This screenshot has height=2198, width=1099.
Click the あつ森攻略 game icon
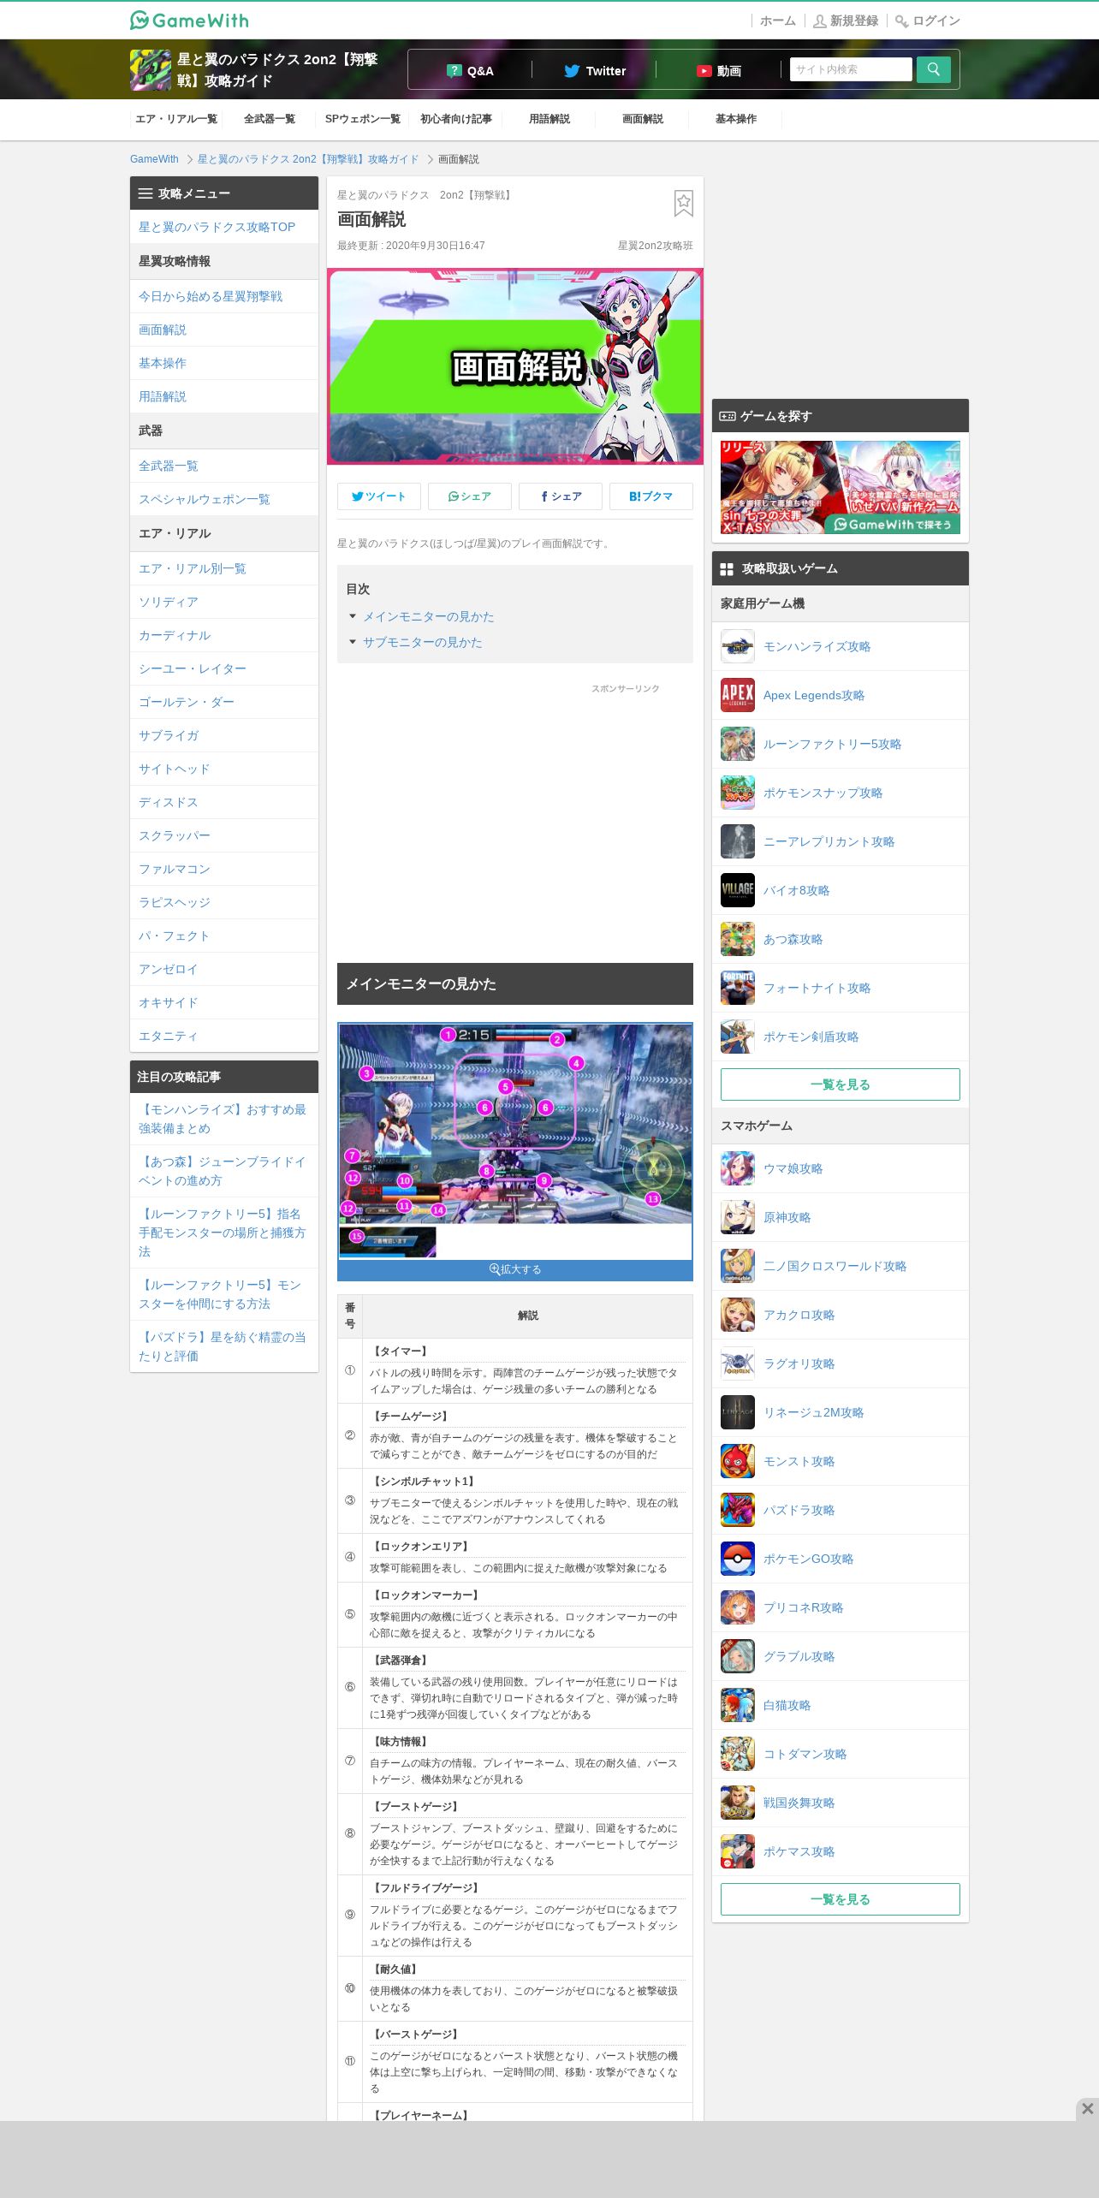[x=738, y=939]
